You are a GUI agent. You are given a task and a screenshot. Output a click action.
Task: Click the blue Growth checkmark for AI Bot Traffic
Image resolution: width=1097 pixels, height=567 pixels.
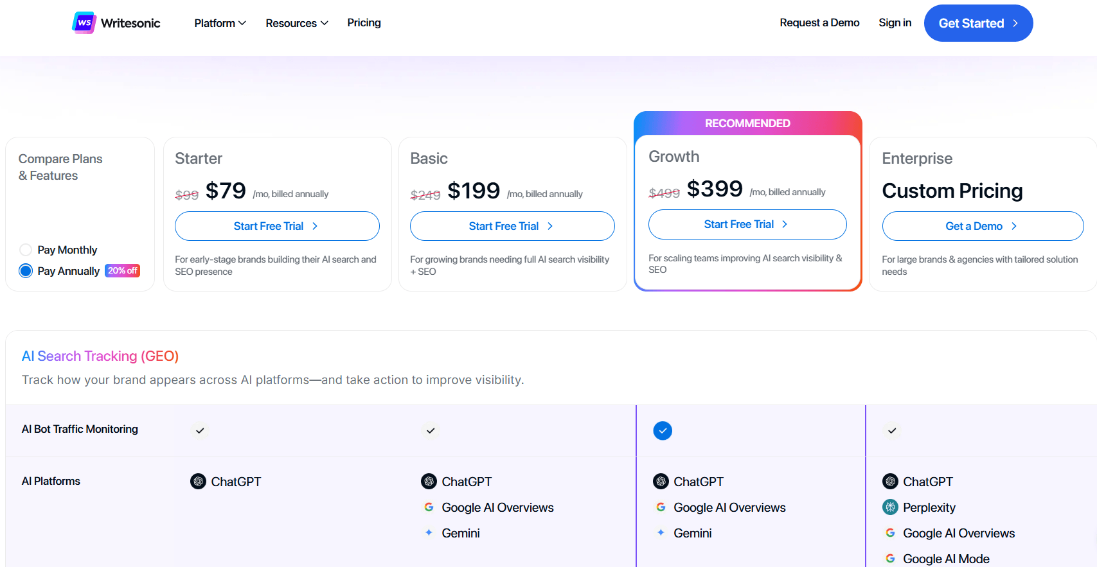coord(663,431)
